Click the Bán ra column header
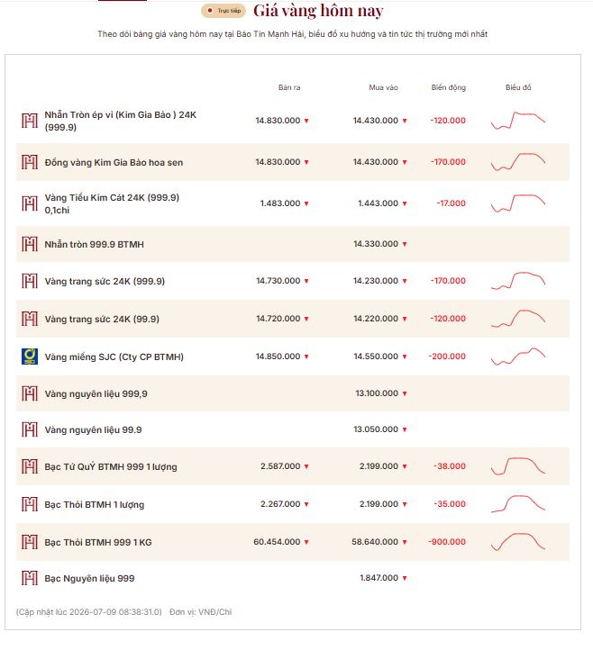 (289, 87)
